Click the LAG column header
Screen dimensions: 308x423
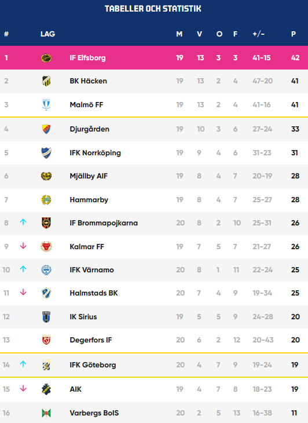click(47, 34)
